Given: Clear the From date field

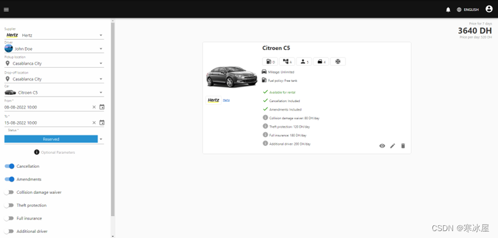Looking at the screenshot, I should tap(94, 108).
